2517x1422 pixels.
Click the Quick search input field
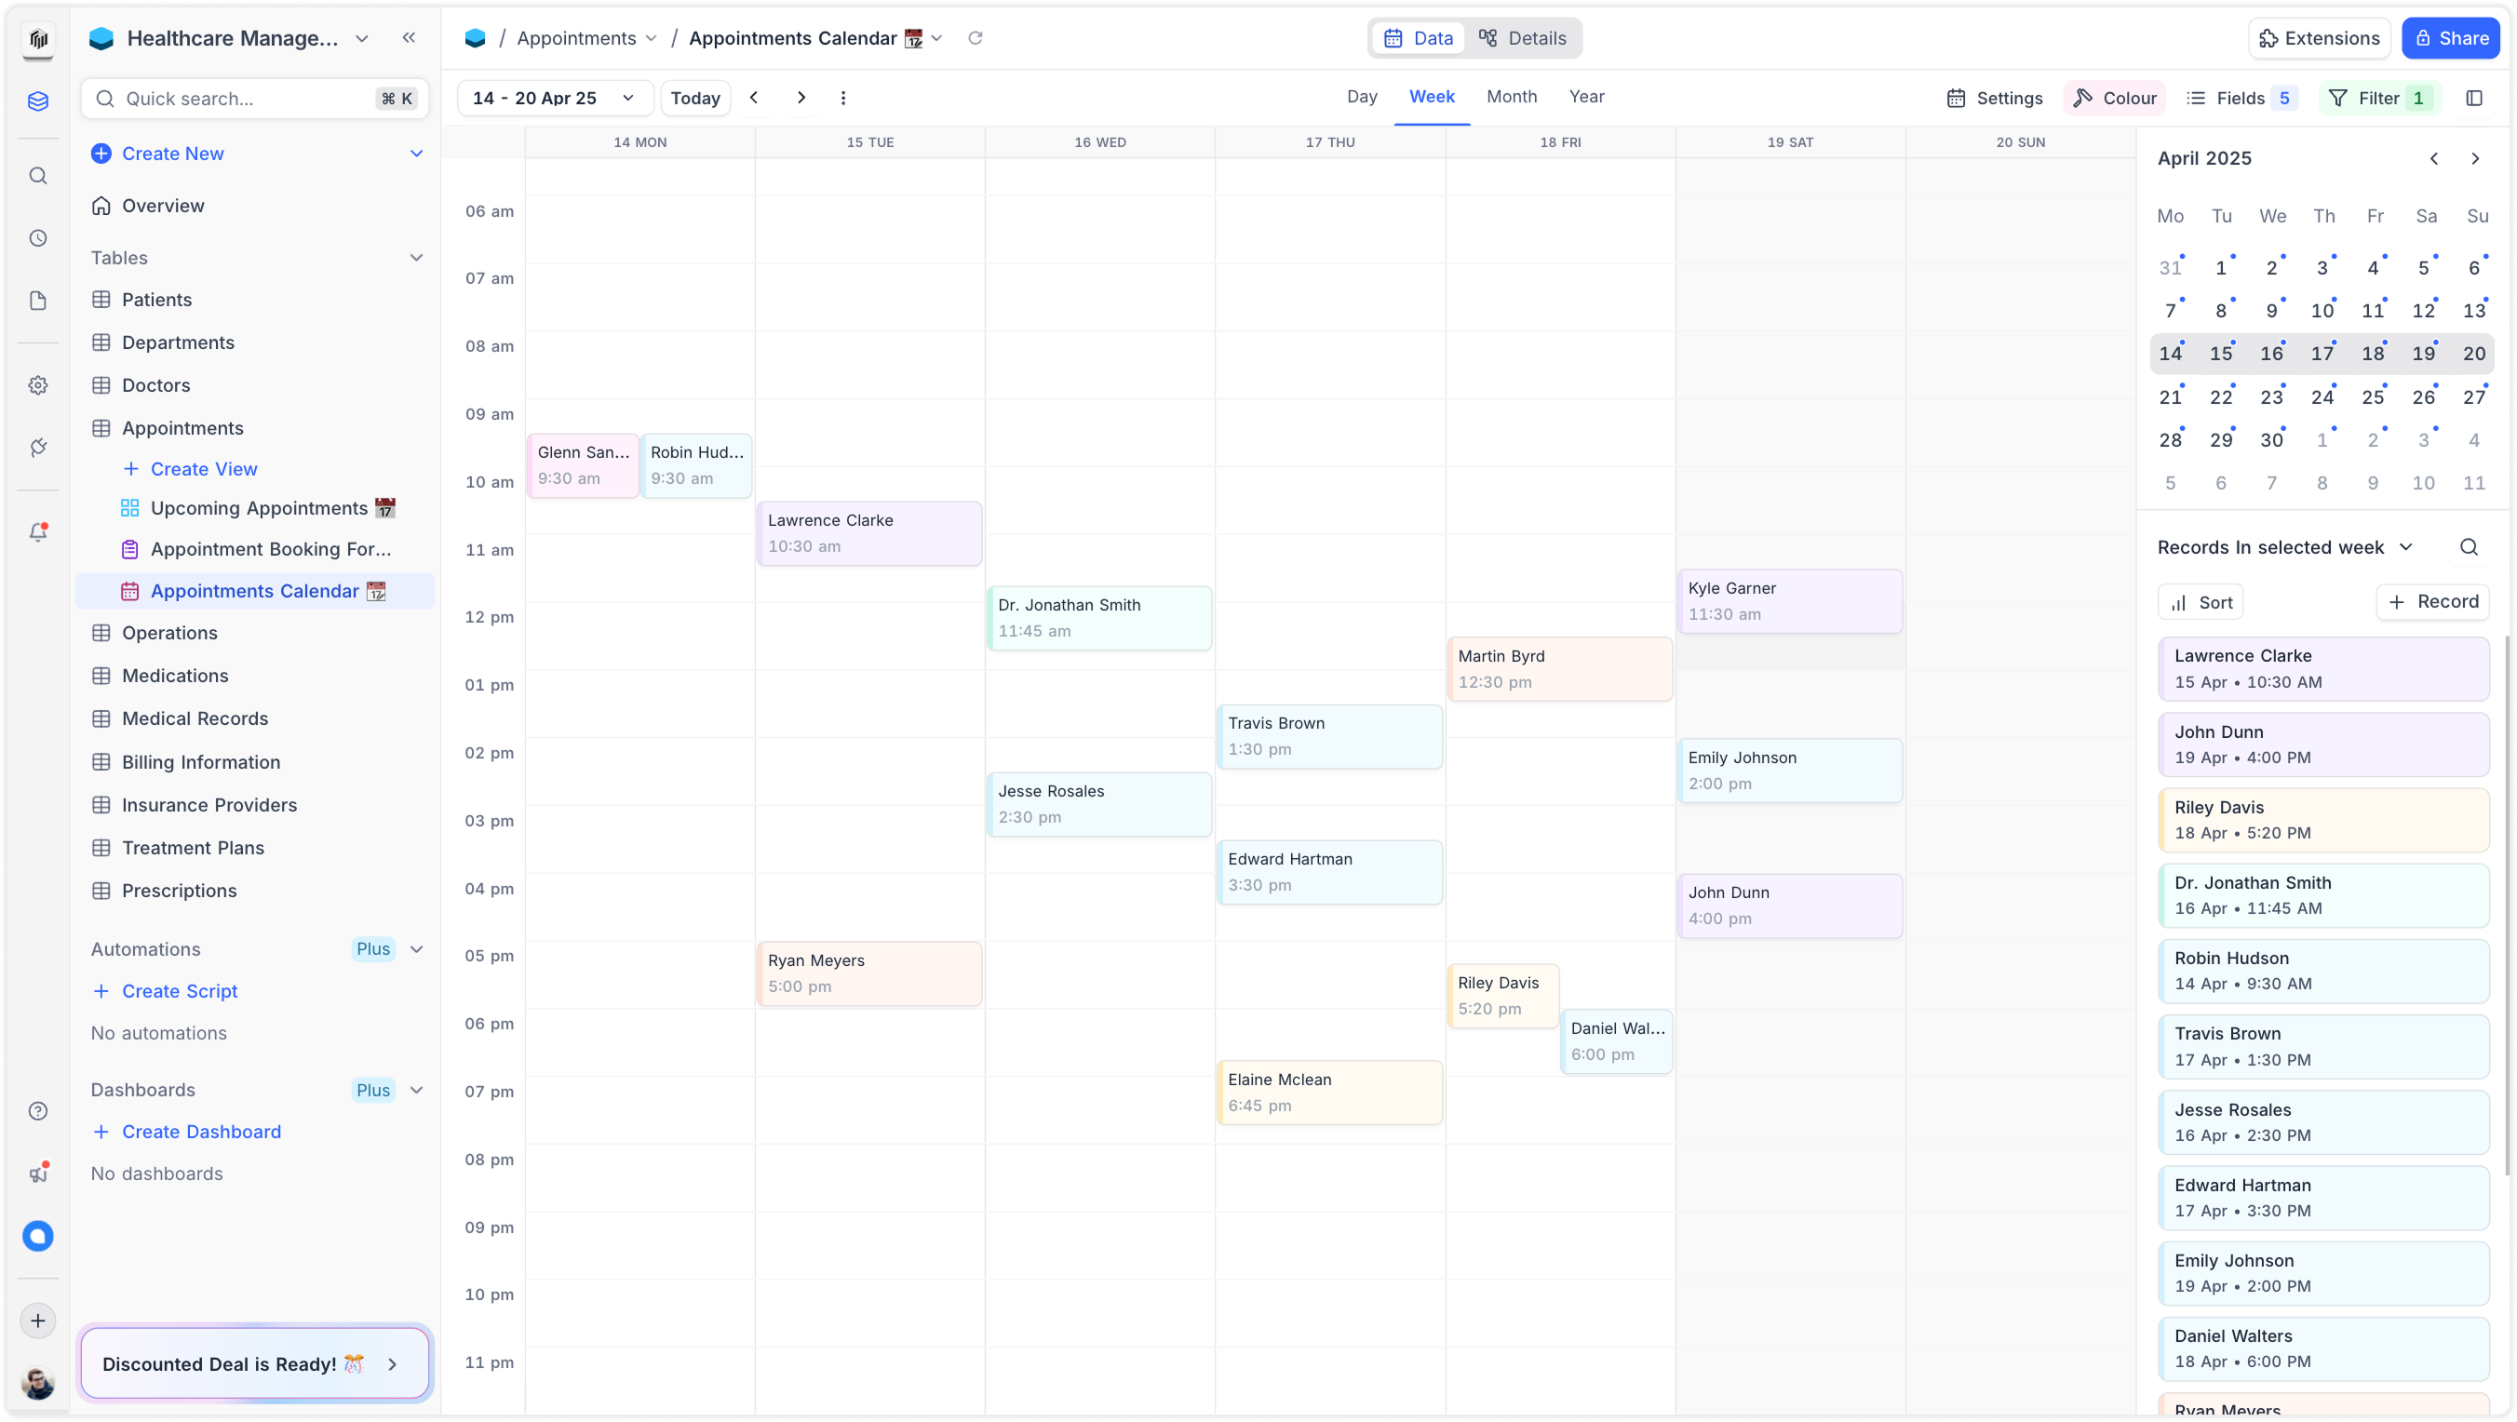(x=244, y=99)
